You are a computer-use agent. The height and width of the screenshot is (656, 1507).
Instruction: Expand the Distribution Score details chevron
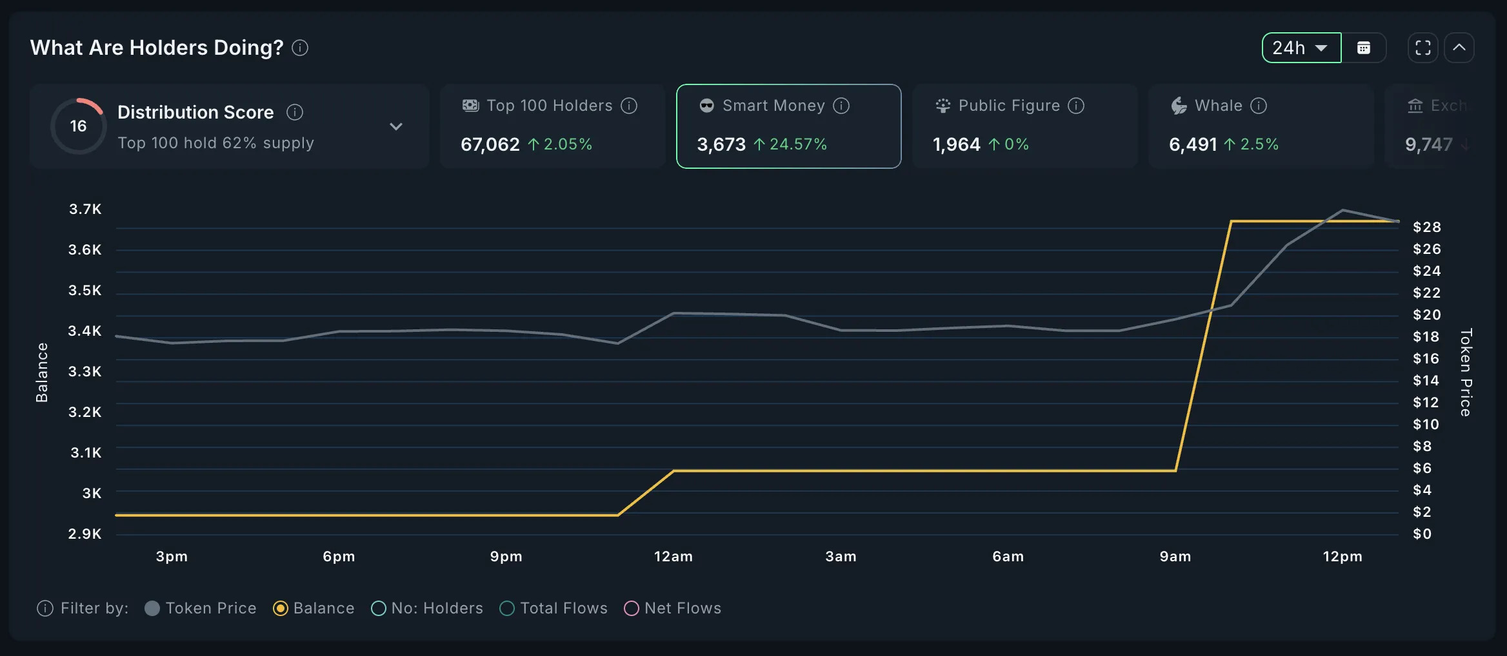coord(396,126)
